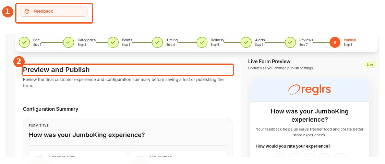Click the Configuration Summary heading
The width and height of the screenshot is (385, 164).
point(51,109)
